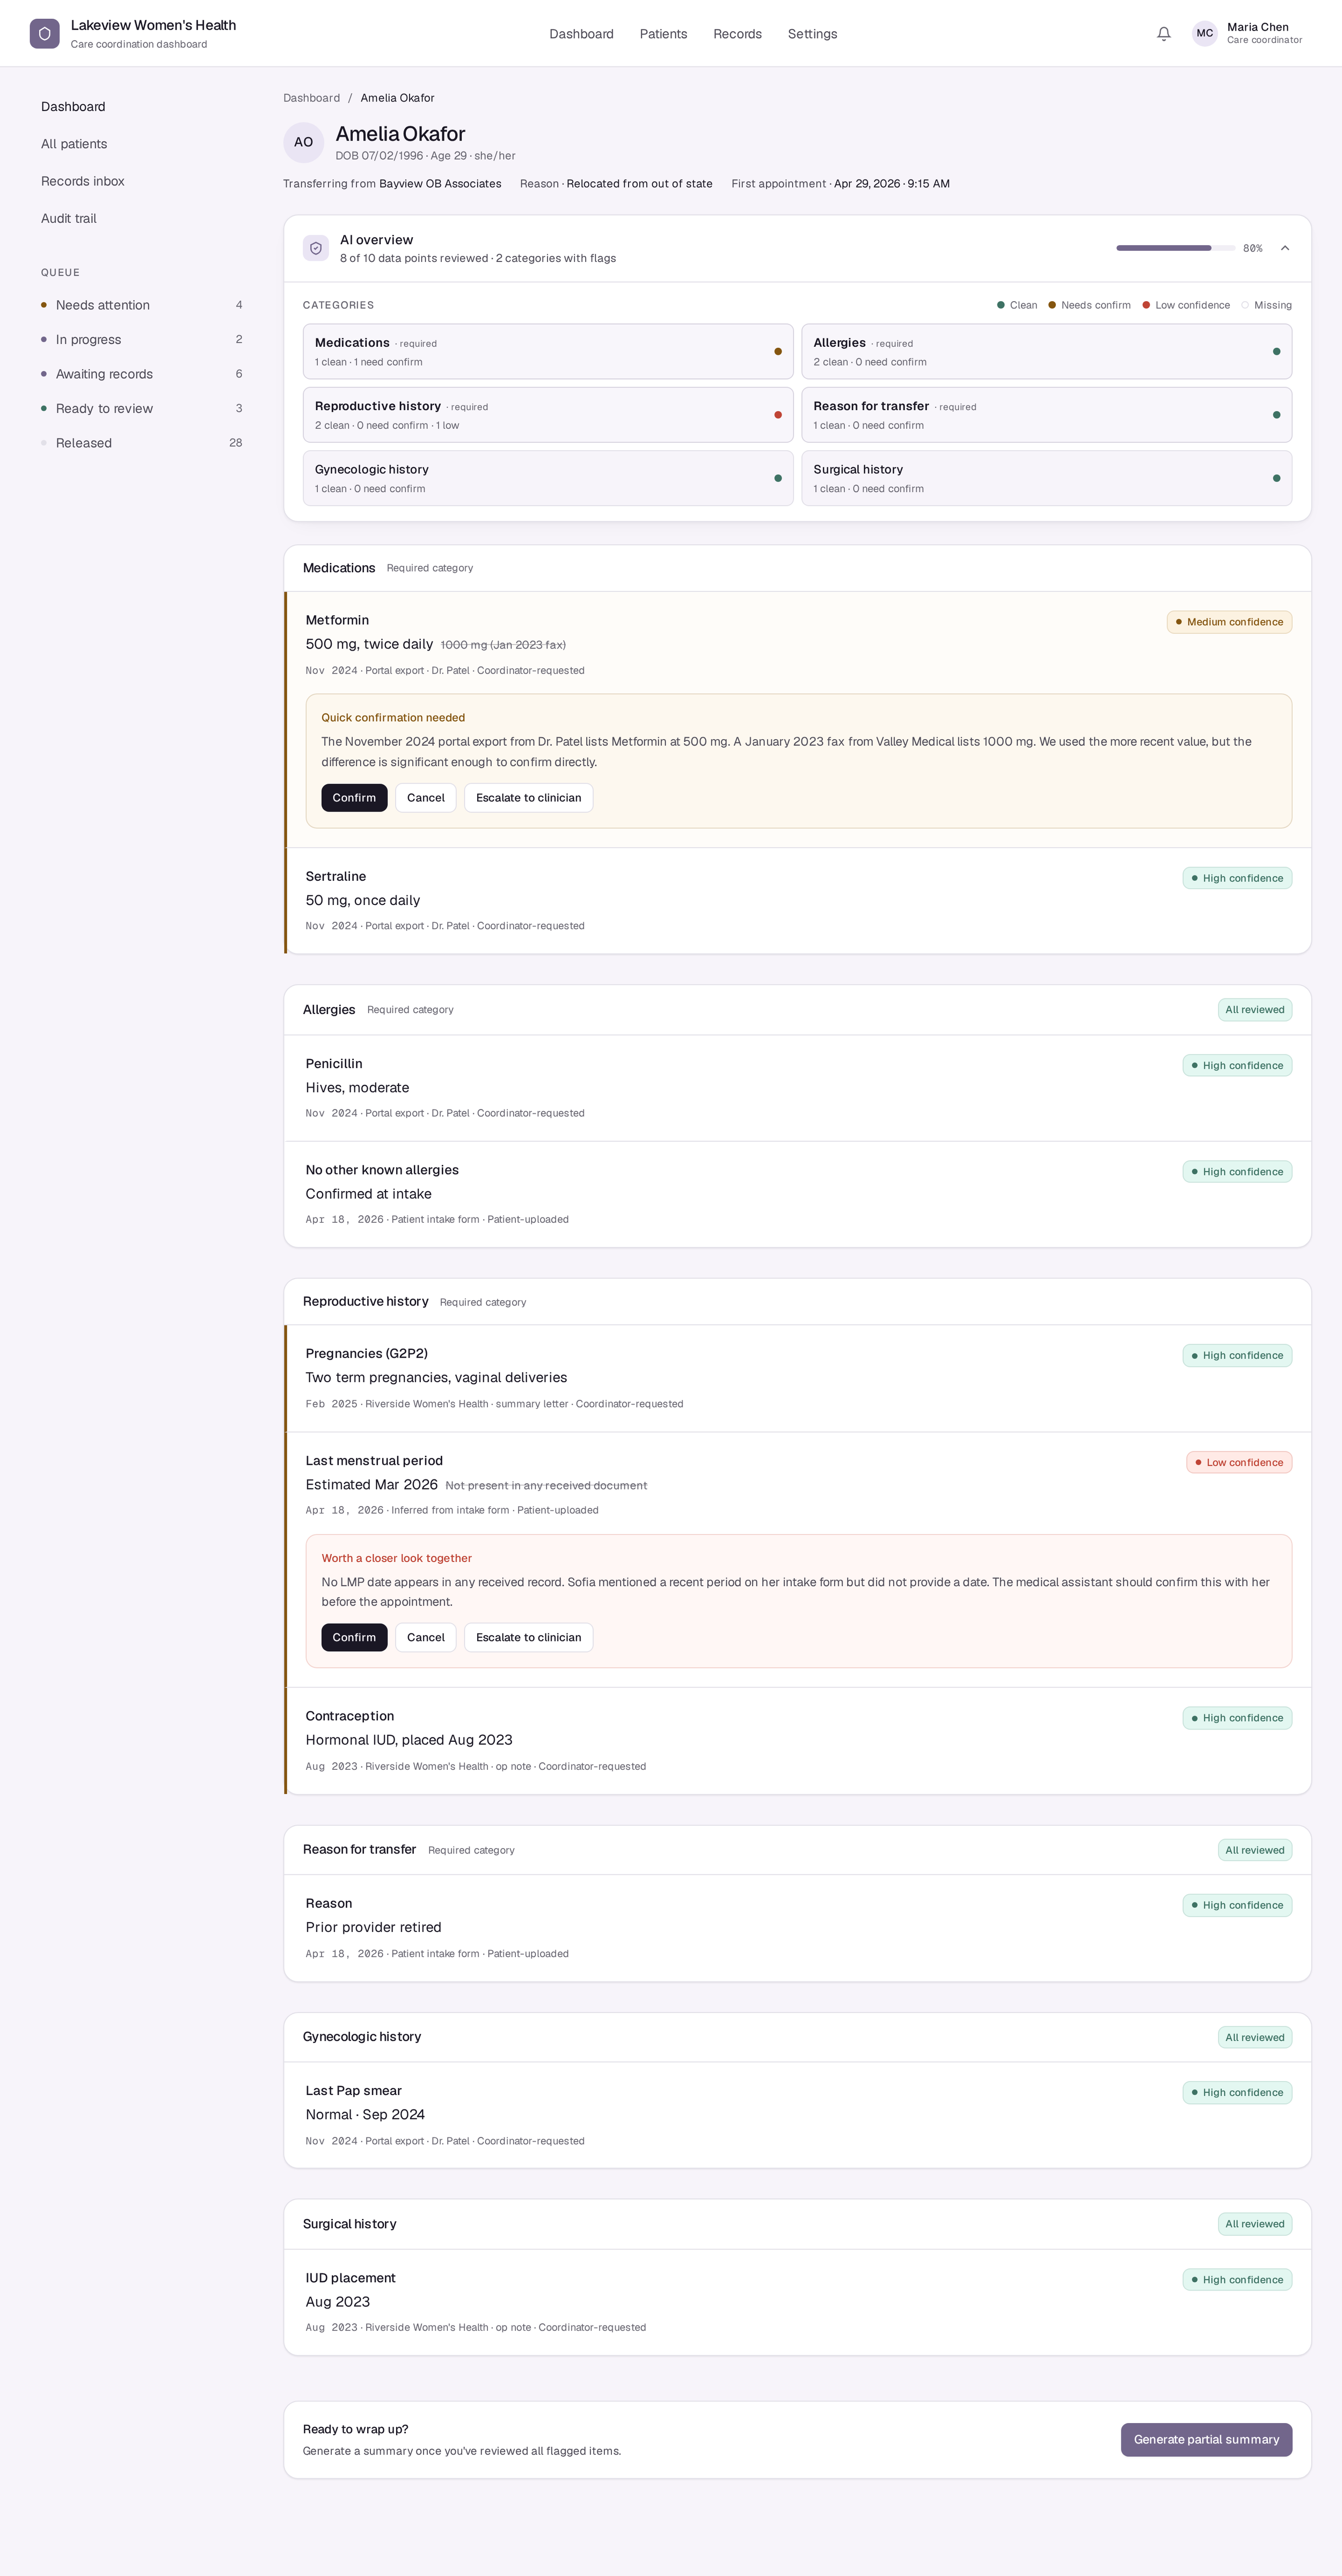This screenshot has height=2576, width=1342.
Task: Click the Low confidence badge on LMP
Action: pyautogui.click(x=1239, y=1462)
